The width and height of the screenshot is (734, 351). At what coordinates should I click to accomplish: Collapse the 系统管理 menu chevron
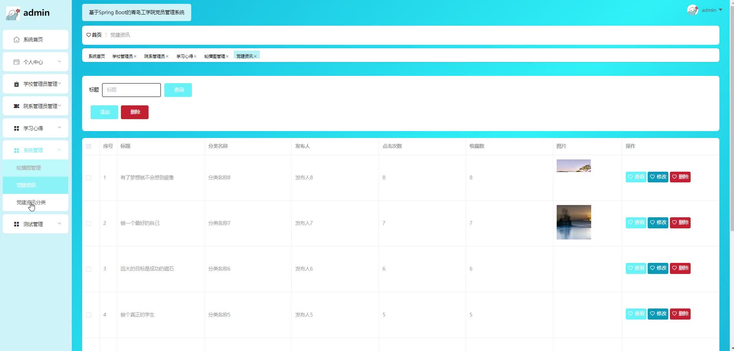click(x=60, y=150)
